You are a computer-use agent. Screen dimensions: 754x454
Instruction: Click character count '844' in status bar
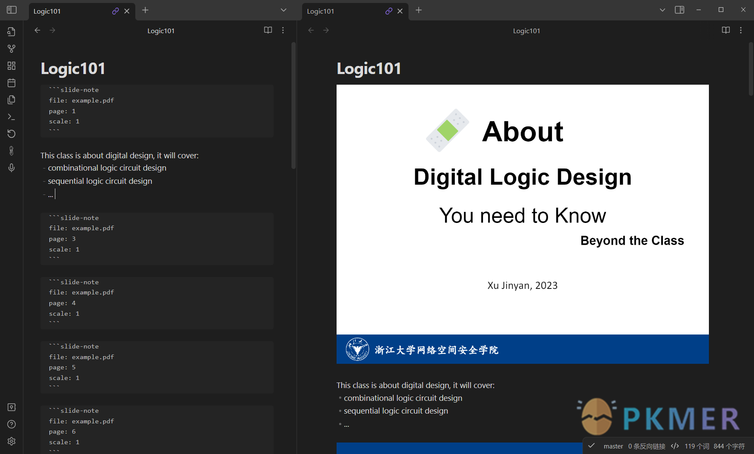(x=729, y=446)
